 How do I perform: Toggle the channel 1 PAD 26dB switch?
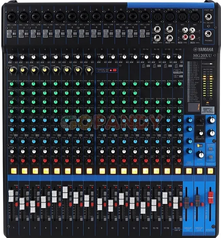pos(9,34)
